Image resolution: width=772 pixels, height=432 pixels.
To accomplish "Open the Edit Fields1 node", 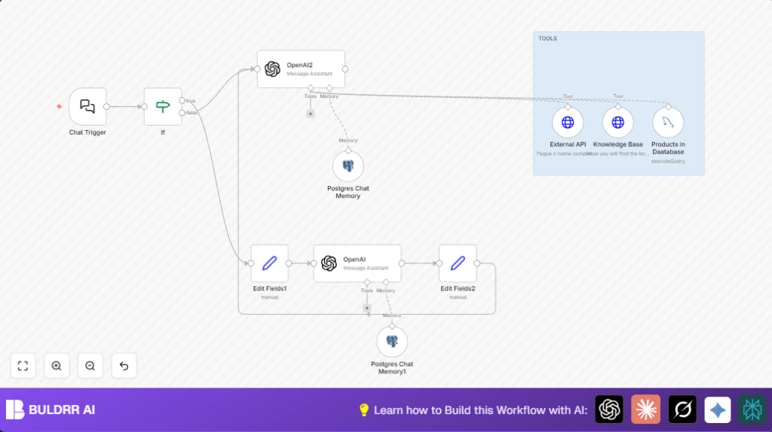I will tap(270, 263).
